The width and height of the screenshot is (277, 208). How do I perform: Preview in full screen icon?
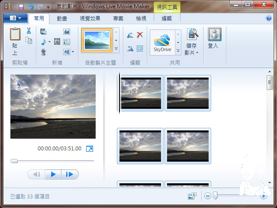[90, 149]
